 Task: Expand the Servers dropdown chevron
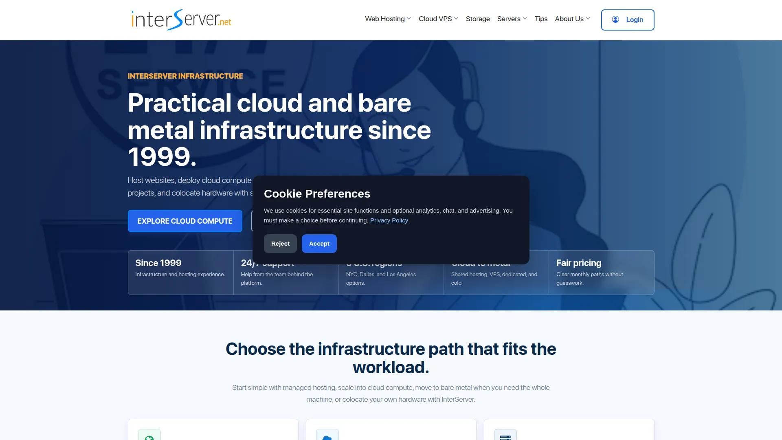click(x=525, y=19)
